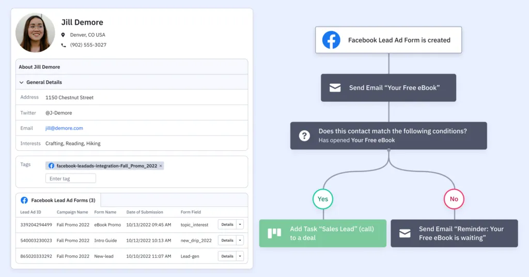Select the Facebook Lead Ad Forms (3) tab
Screen dimensions: 529x277
[x=58, y=200]
